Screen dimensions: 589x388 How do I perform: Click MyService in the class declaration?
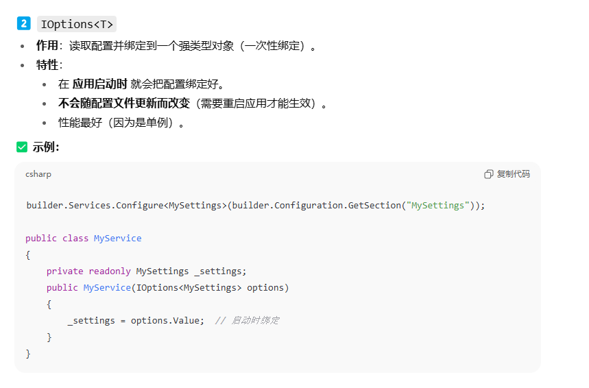(117, 239)
